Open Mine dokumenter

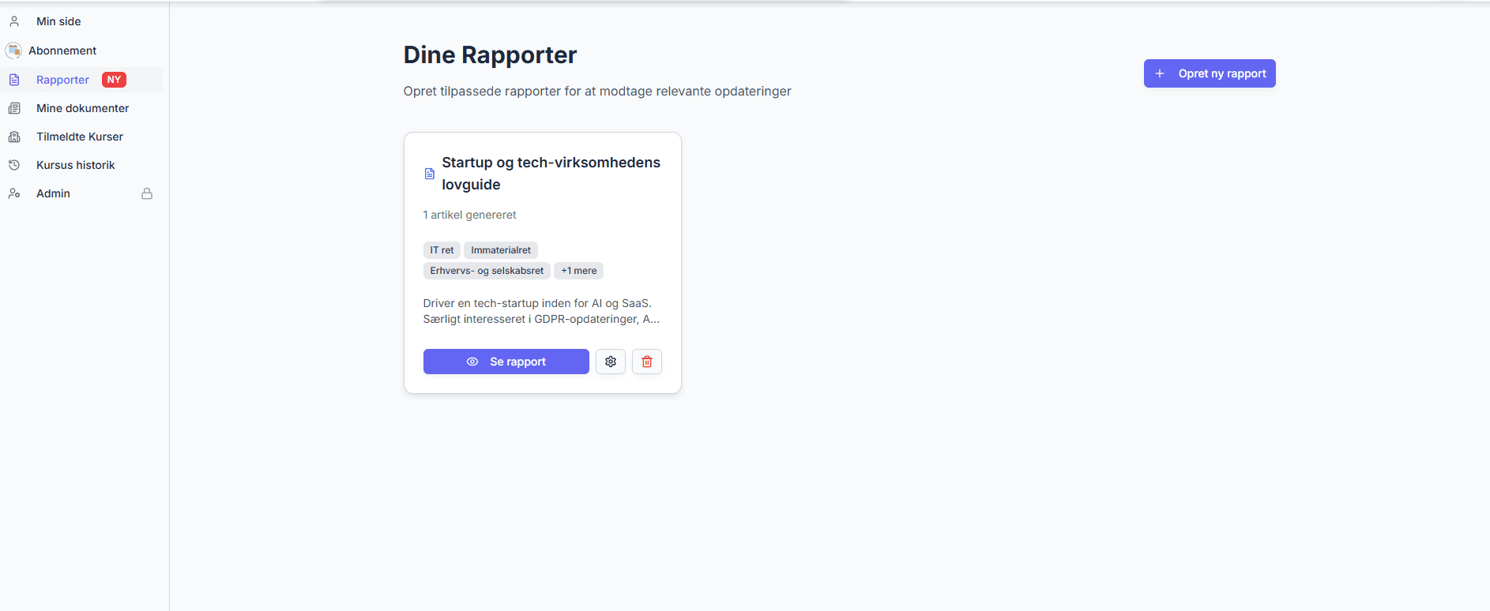coord(82,108)
